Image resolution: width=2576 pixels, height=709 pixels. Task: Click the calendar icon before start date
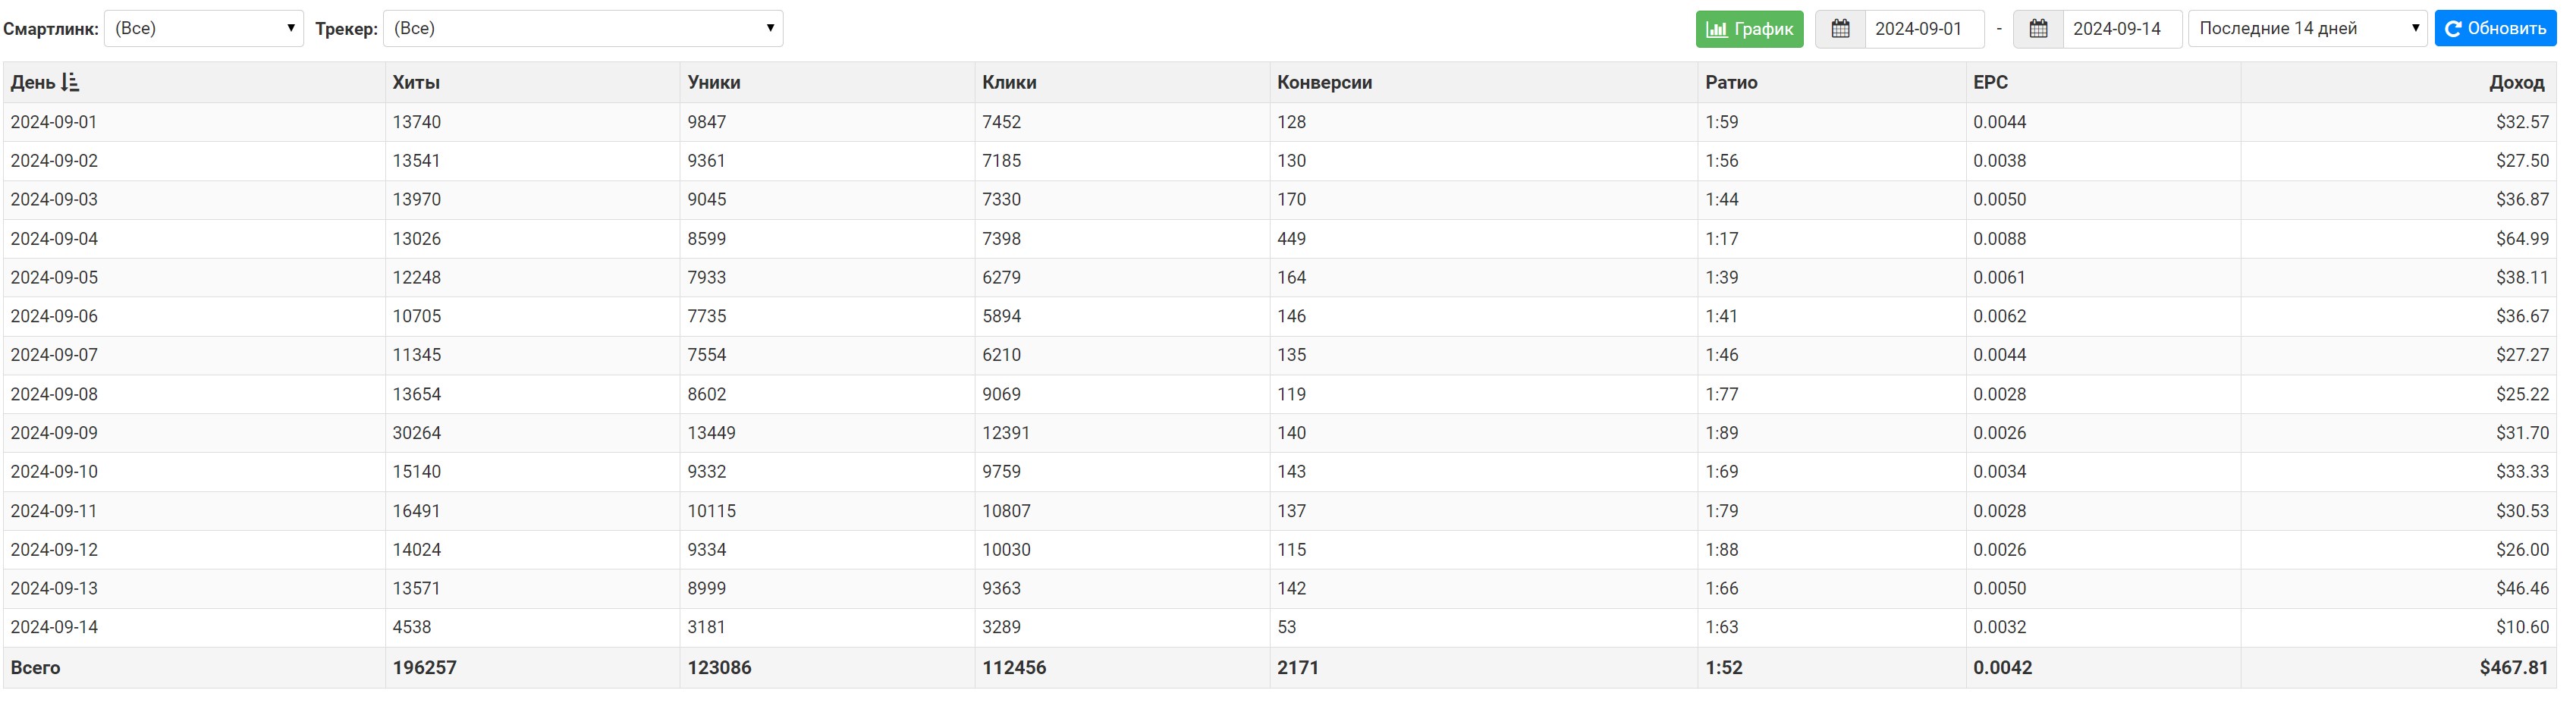(x=1840, y=29)
